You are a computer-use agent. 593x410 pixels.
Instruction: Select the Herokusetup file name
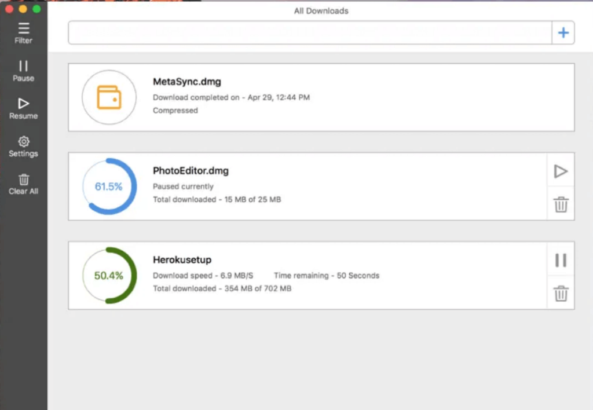pyautogui.click(x=182, y=260)
